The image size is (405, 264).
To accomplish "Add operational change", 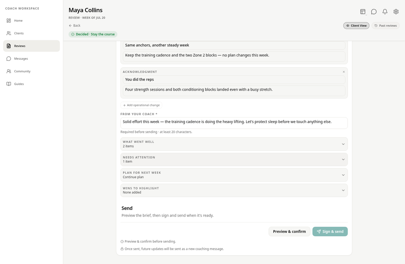I will (141, 105).
